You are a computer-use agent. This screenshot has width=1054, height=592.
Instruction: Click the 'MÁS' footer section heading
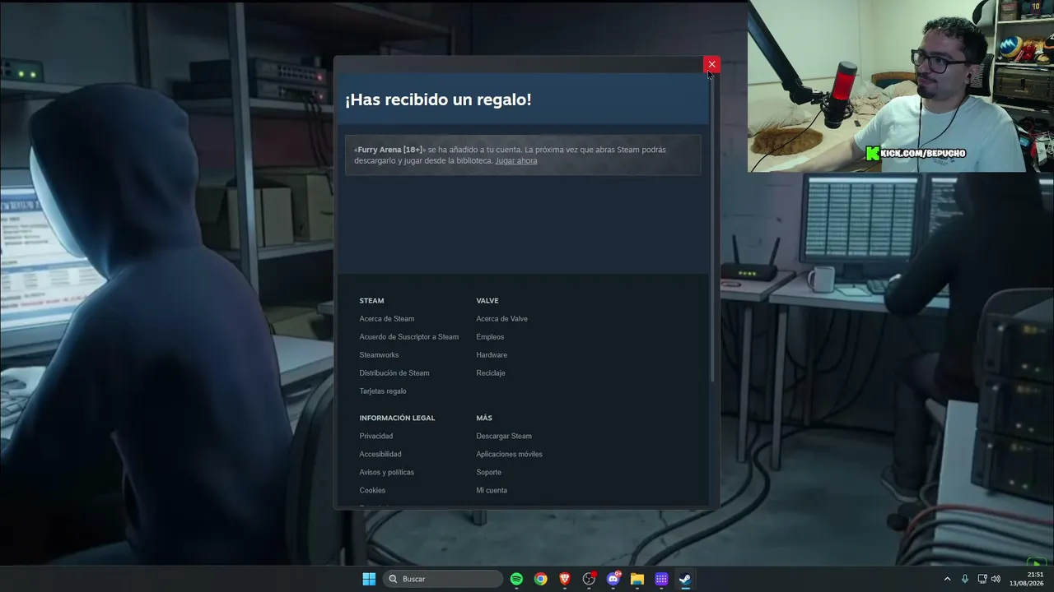pyautogui.click(x=484, y=419)
